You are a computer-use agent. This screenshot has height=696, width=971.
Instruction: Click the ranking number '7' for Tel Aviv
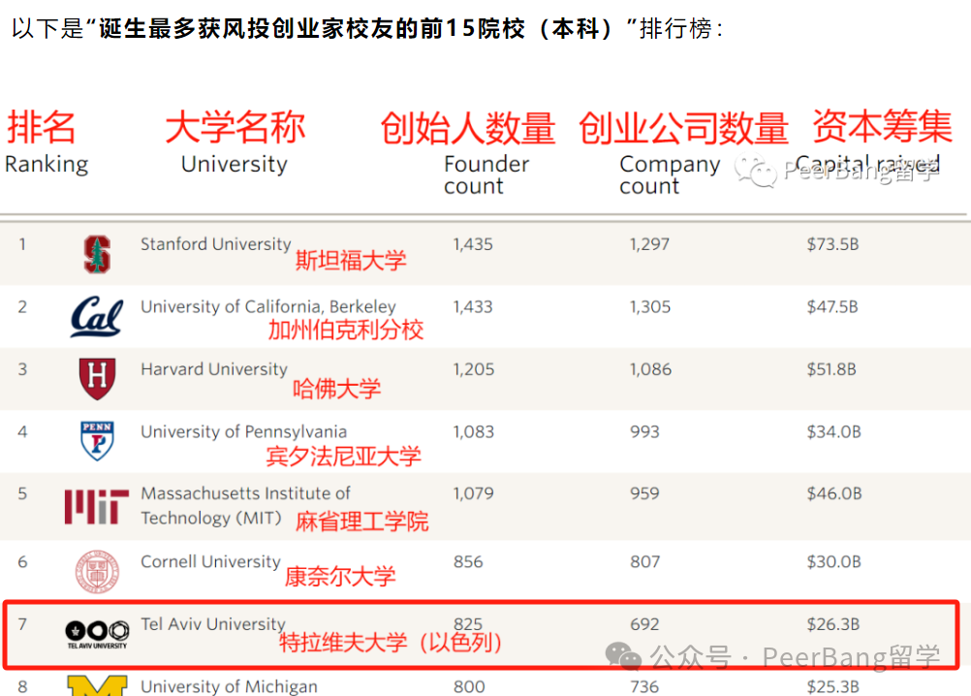pyautogui.click(x=22, y=623)
